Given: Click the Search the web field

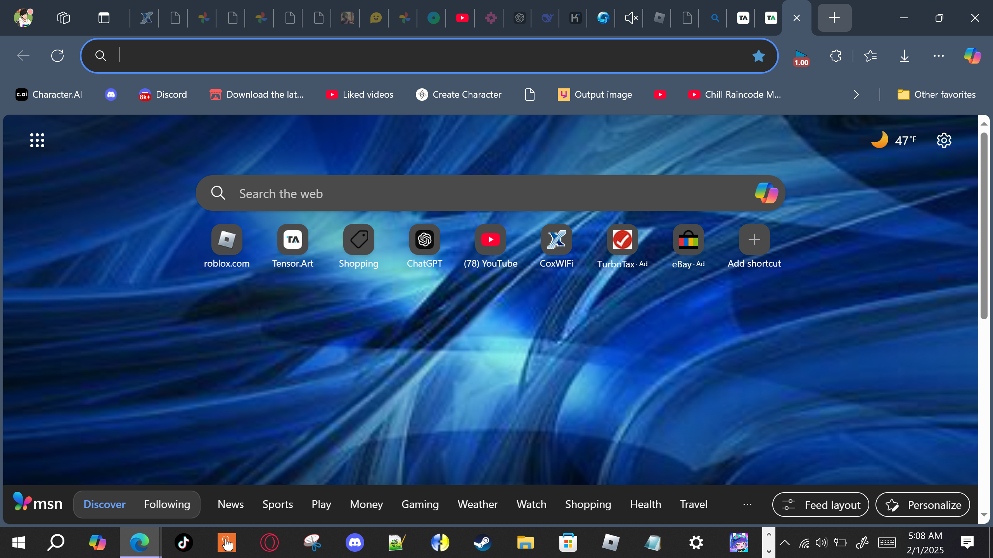Looking at the screenshot, I should 465,193.
